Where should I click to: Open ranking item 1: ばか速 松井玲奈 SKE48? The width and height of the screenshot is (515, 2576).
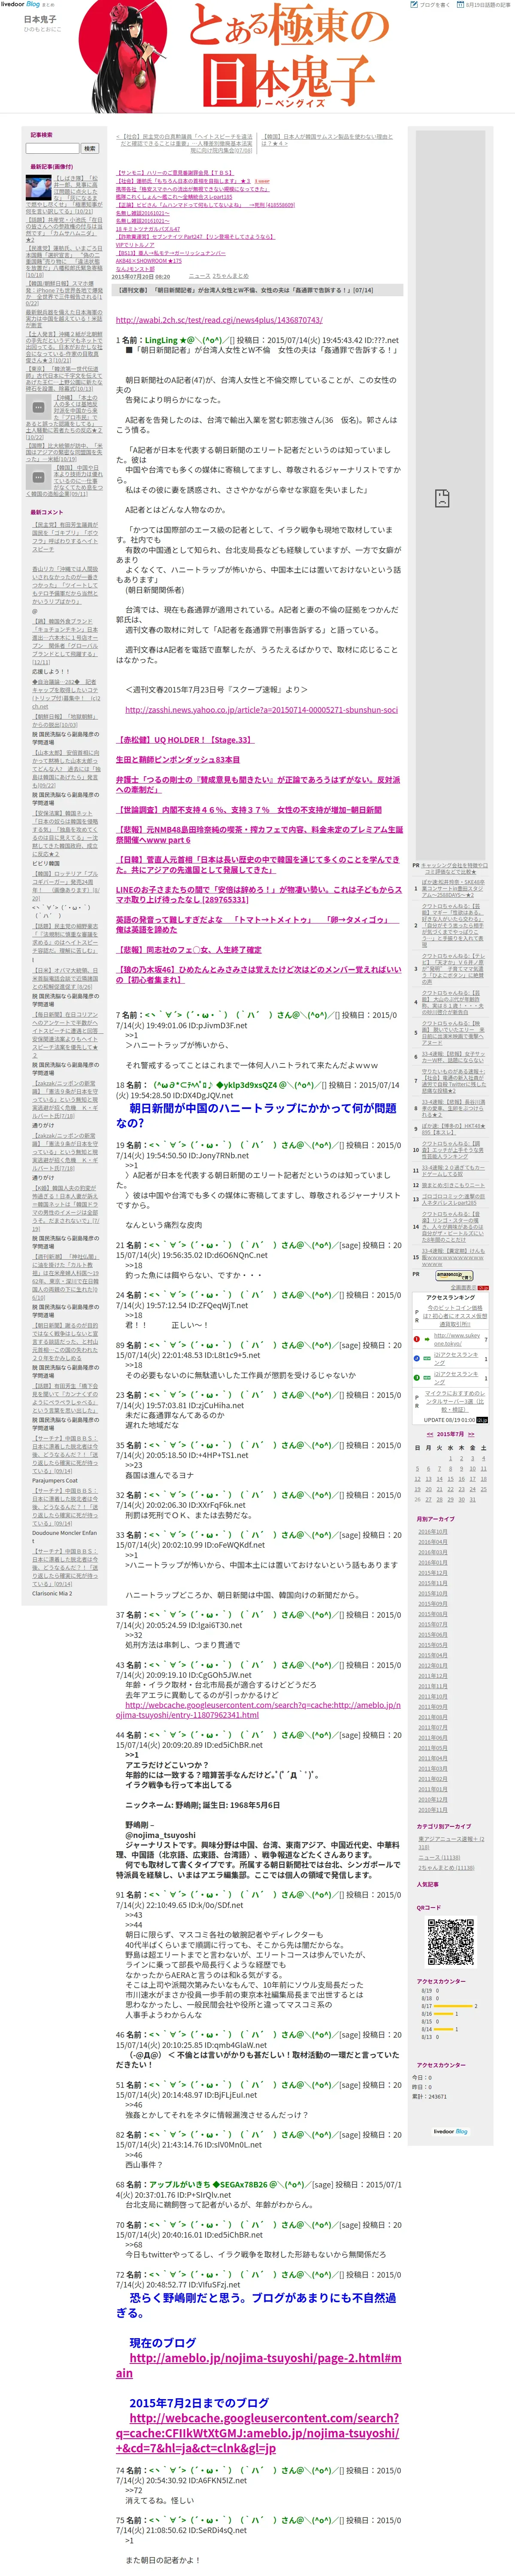(453, 889)
